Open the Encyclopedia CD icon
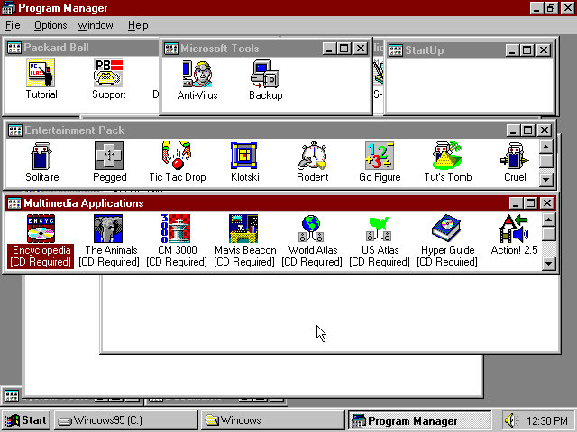The image size is (577, 432). point(41,229)
